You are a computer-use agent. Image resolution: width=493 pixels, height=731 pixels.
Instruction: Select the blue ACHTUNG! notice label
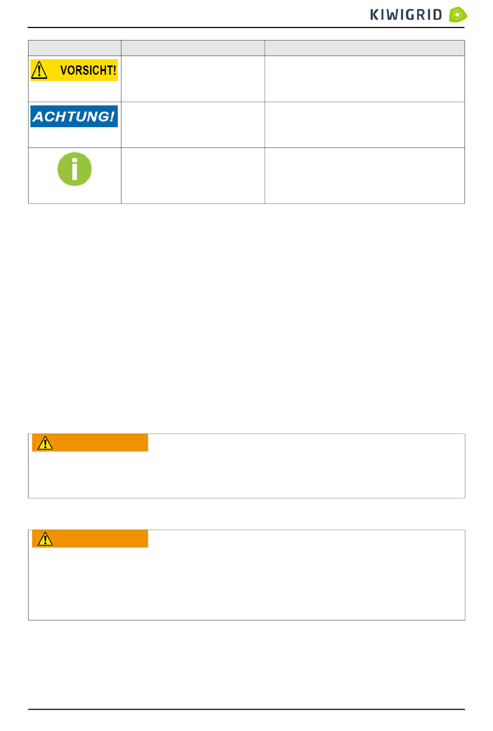pos(74,116)
